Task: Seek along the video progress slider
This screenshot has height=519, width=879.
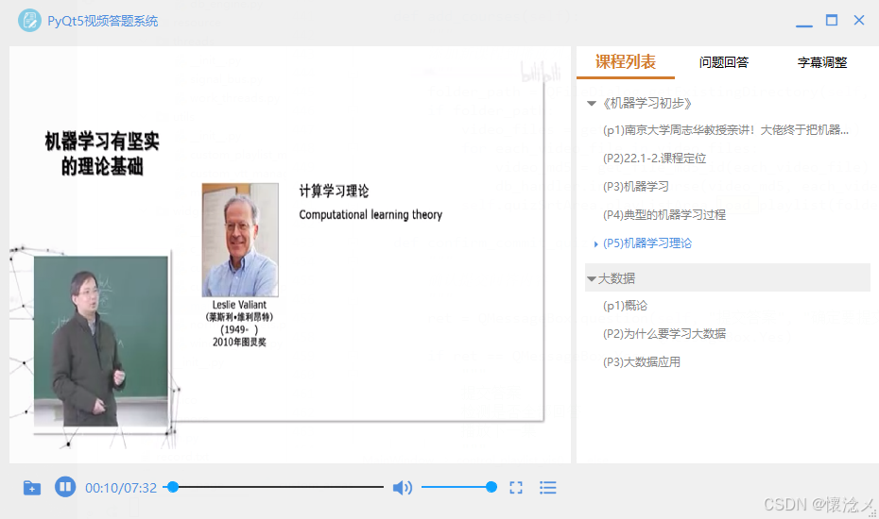Action: click(x=273, y=487)
